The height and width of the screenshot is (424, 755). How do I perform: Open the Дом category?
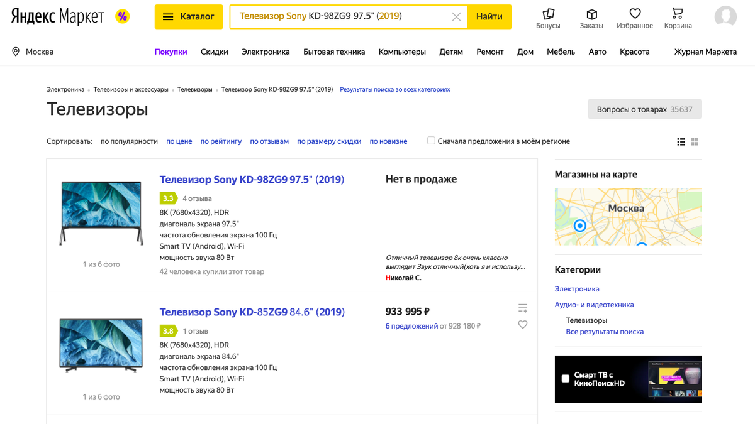pos(525,52)
